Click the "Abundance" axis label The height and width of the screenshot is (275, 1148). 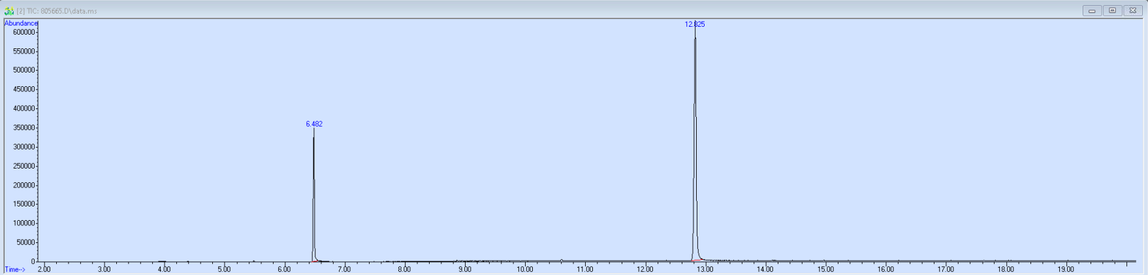point(21,24)
